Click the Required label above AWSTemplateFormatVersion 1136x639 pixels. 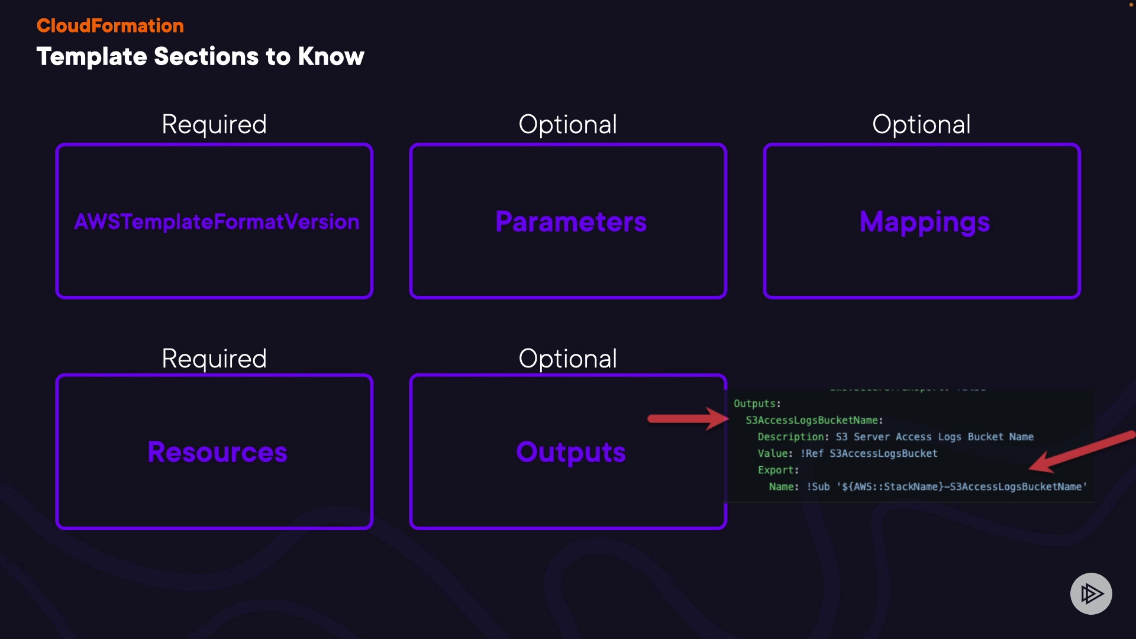(x=214, y=124)
